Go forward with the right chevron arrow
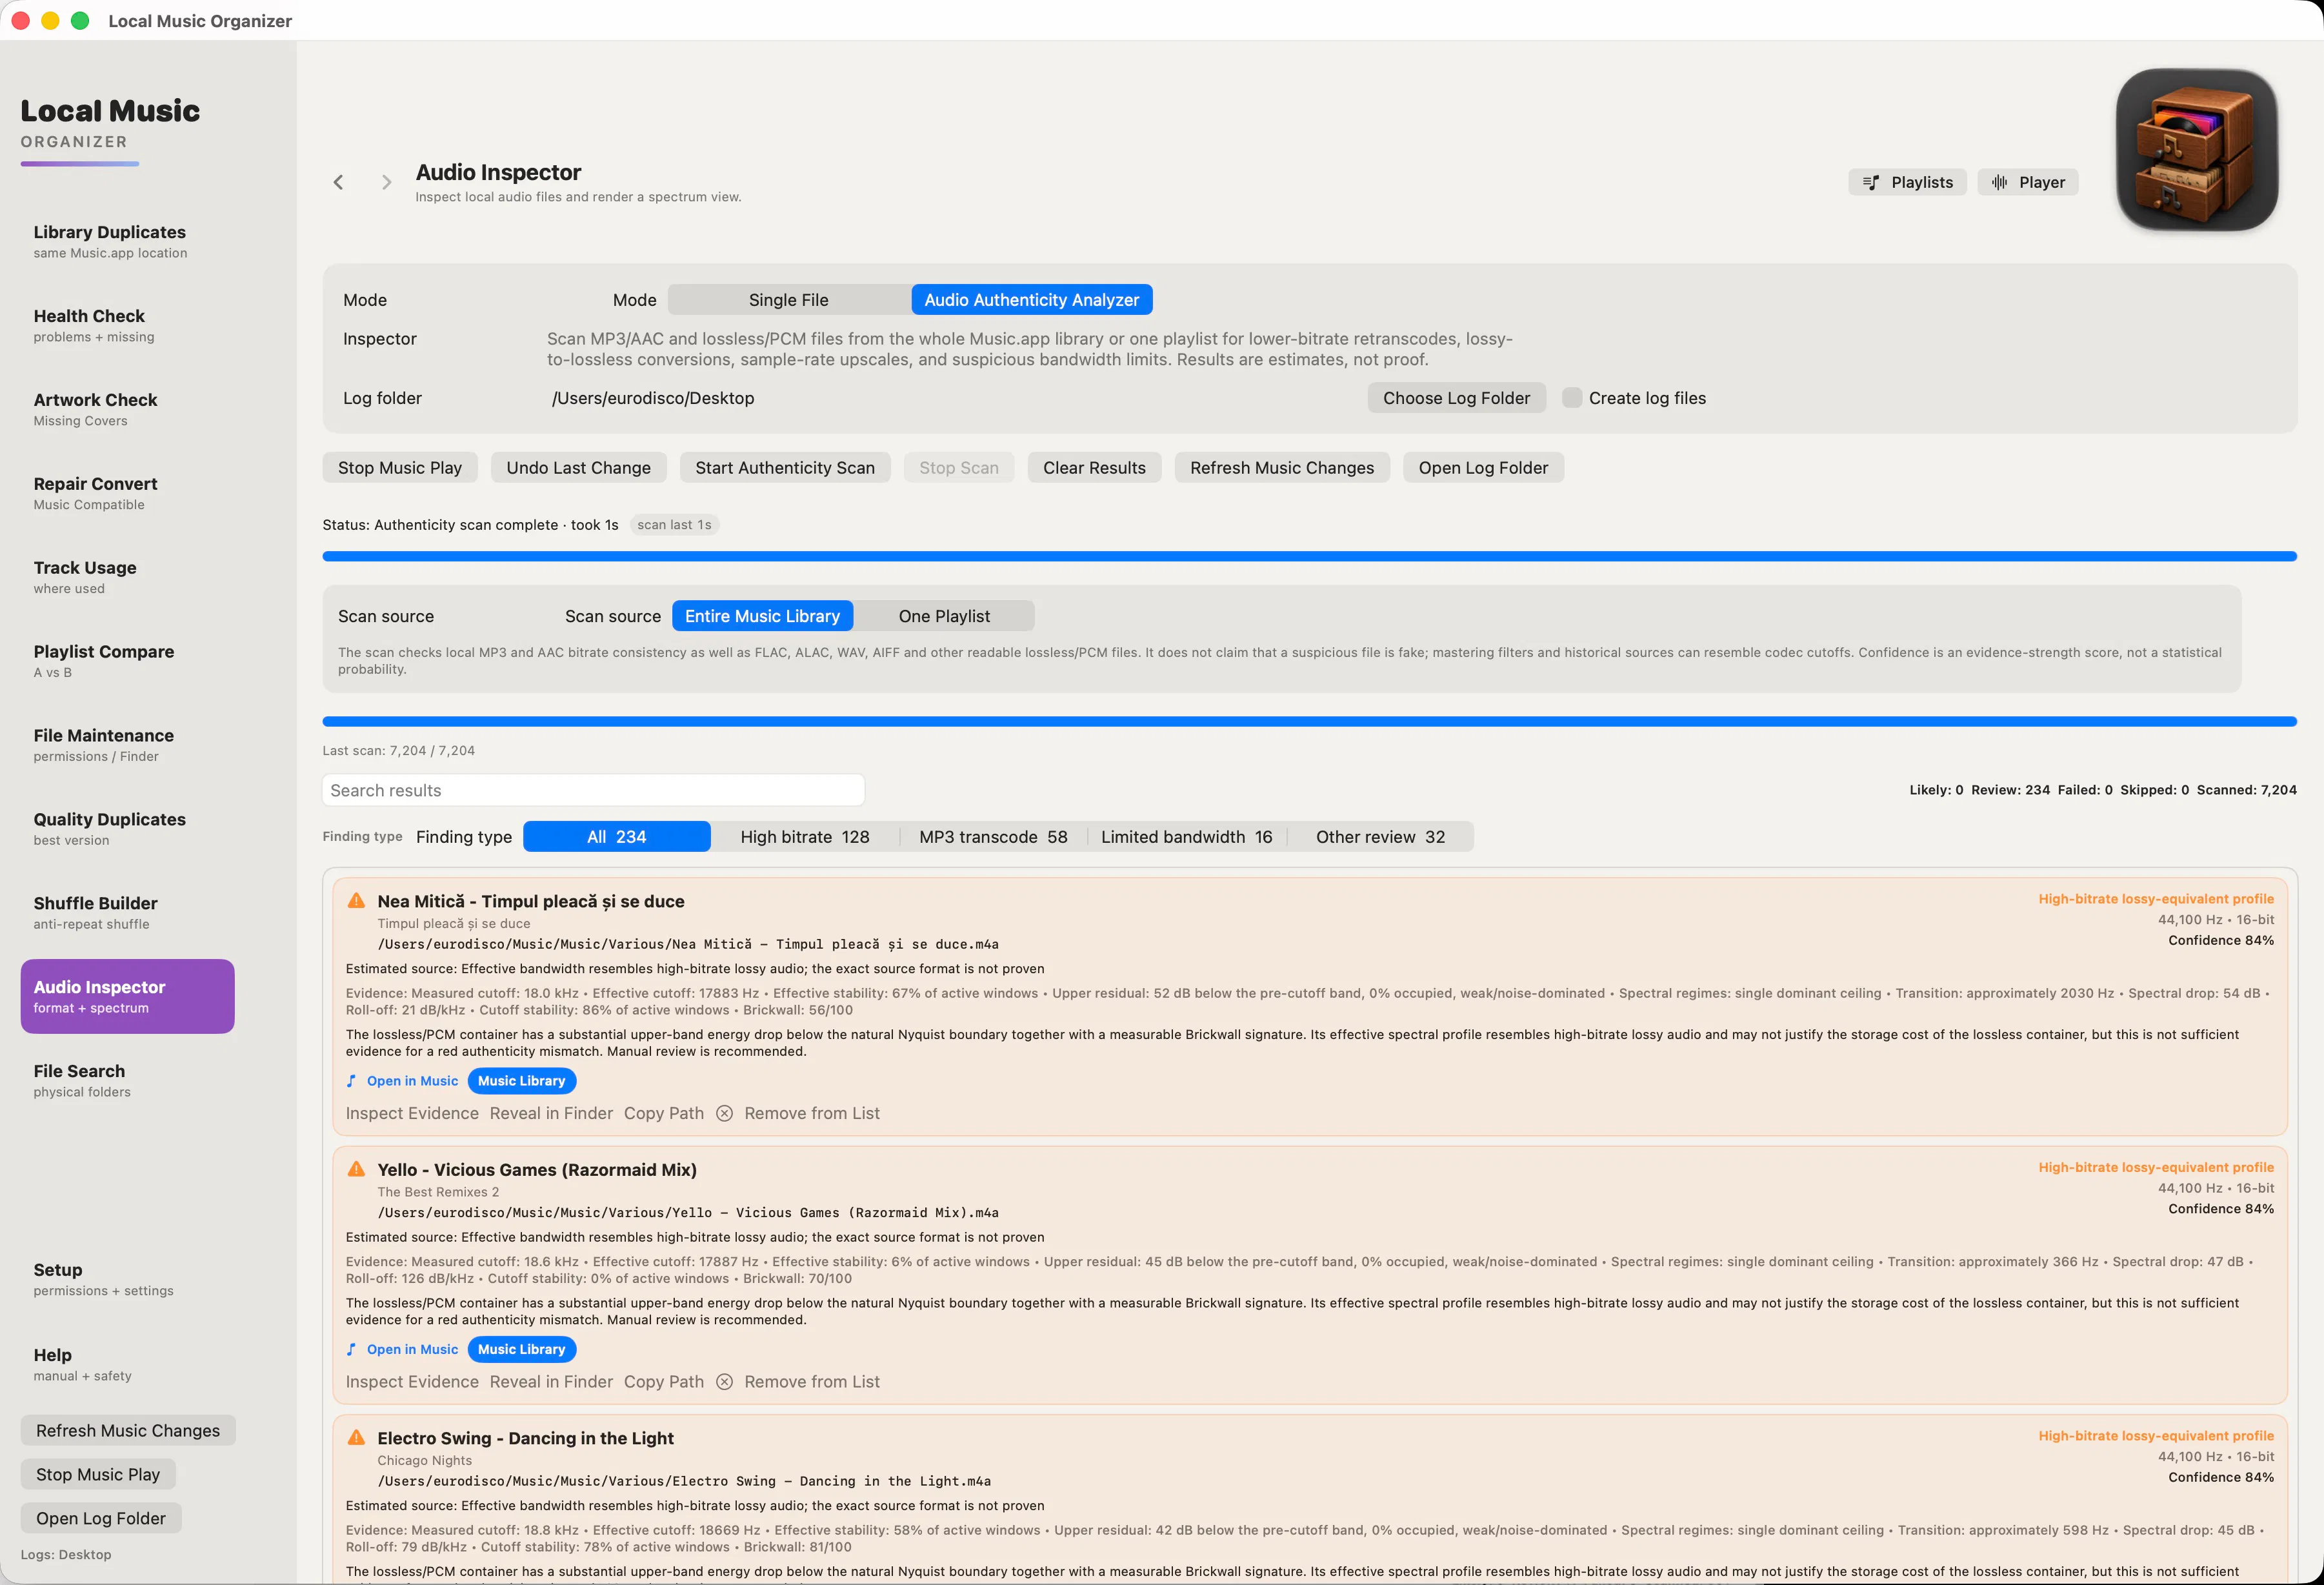 coord(386,182)
